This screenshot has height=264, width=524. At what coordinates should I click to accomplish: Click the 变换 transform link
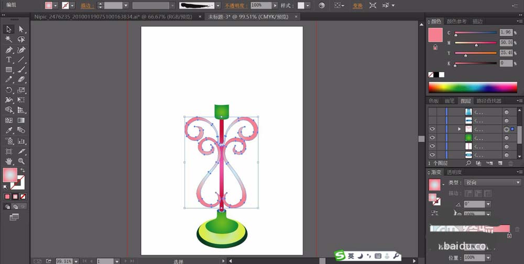coord(357,6)
